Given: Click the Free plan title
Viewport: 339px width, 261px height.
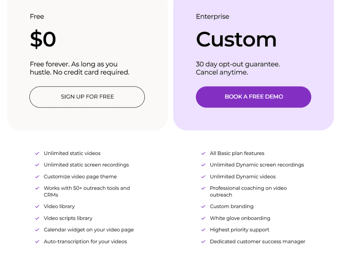Looking at the screenshot, I should pos(37,17).
